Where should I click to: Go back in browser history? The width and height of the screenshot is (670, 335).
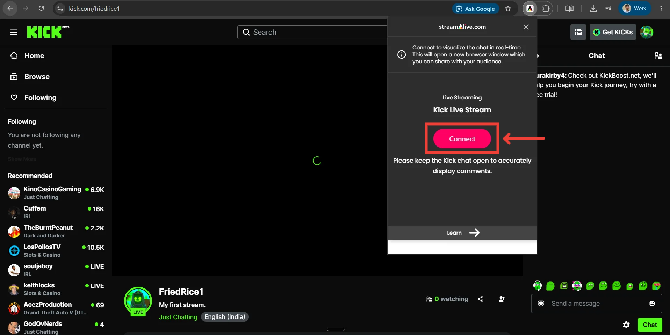(10, 8)
